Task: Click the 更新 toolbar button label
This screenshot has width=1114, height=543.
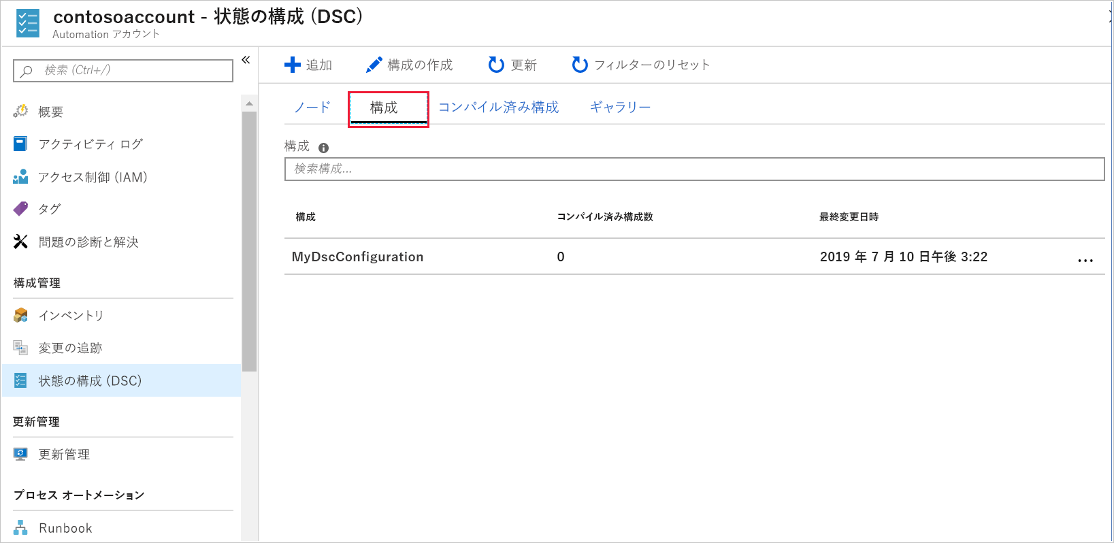Action: [x=524, y=65]
